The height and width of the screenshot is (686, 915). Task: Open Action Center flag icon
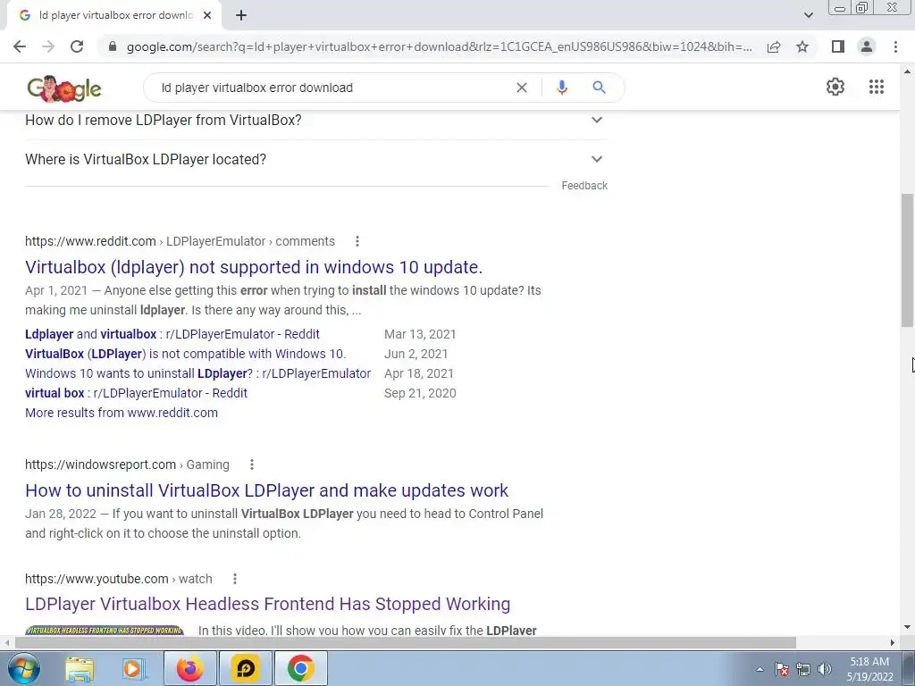click(x=782, y=669)
